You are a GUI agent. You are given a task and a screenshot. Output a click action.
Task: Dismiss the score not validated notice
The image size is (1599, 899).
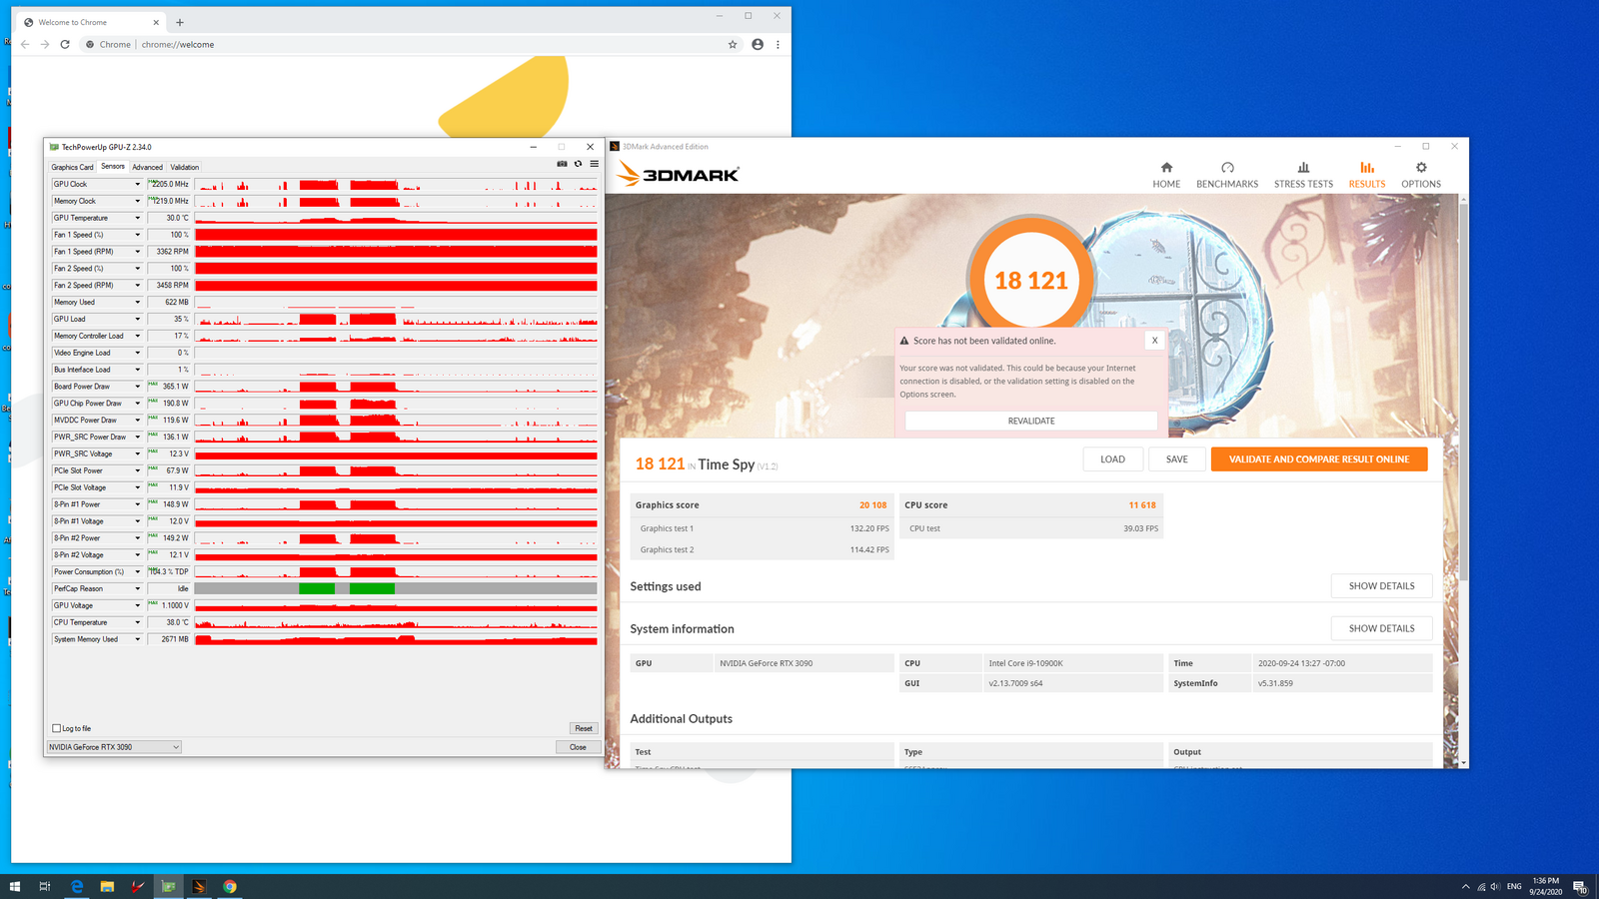tap(1154, 341)
